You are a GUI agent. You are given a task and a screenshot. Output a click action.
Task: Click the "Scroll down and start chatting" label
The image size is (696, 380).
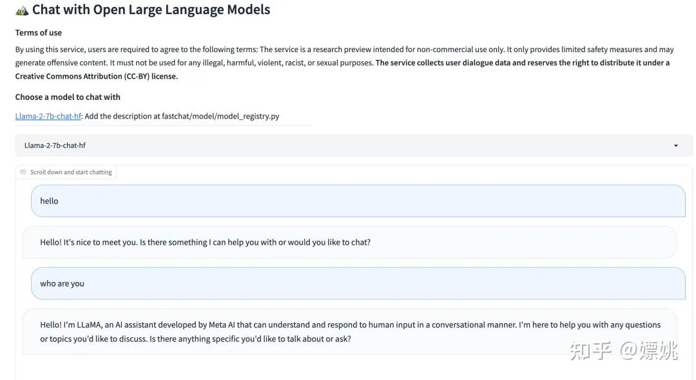pos(71,173)
